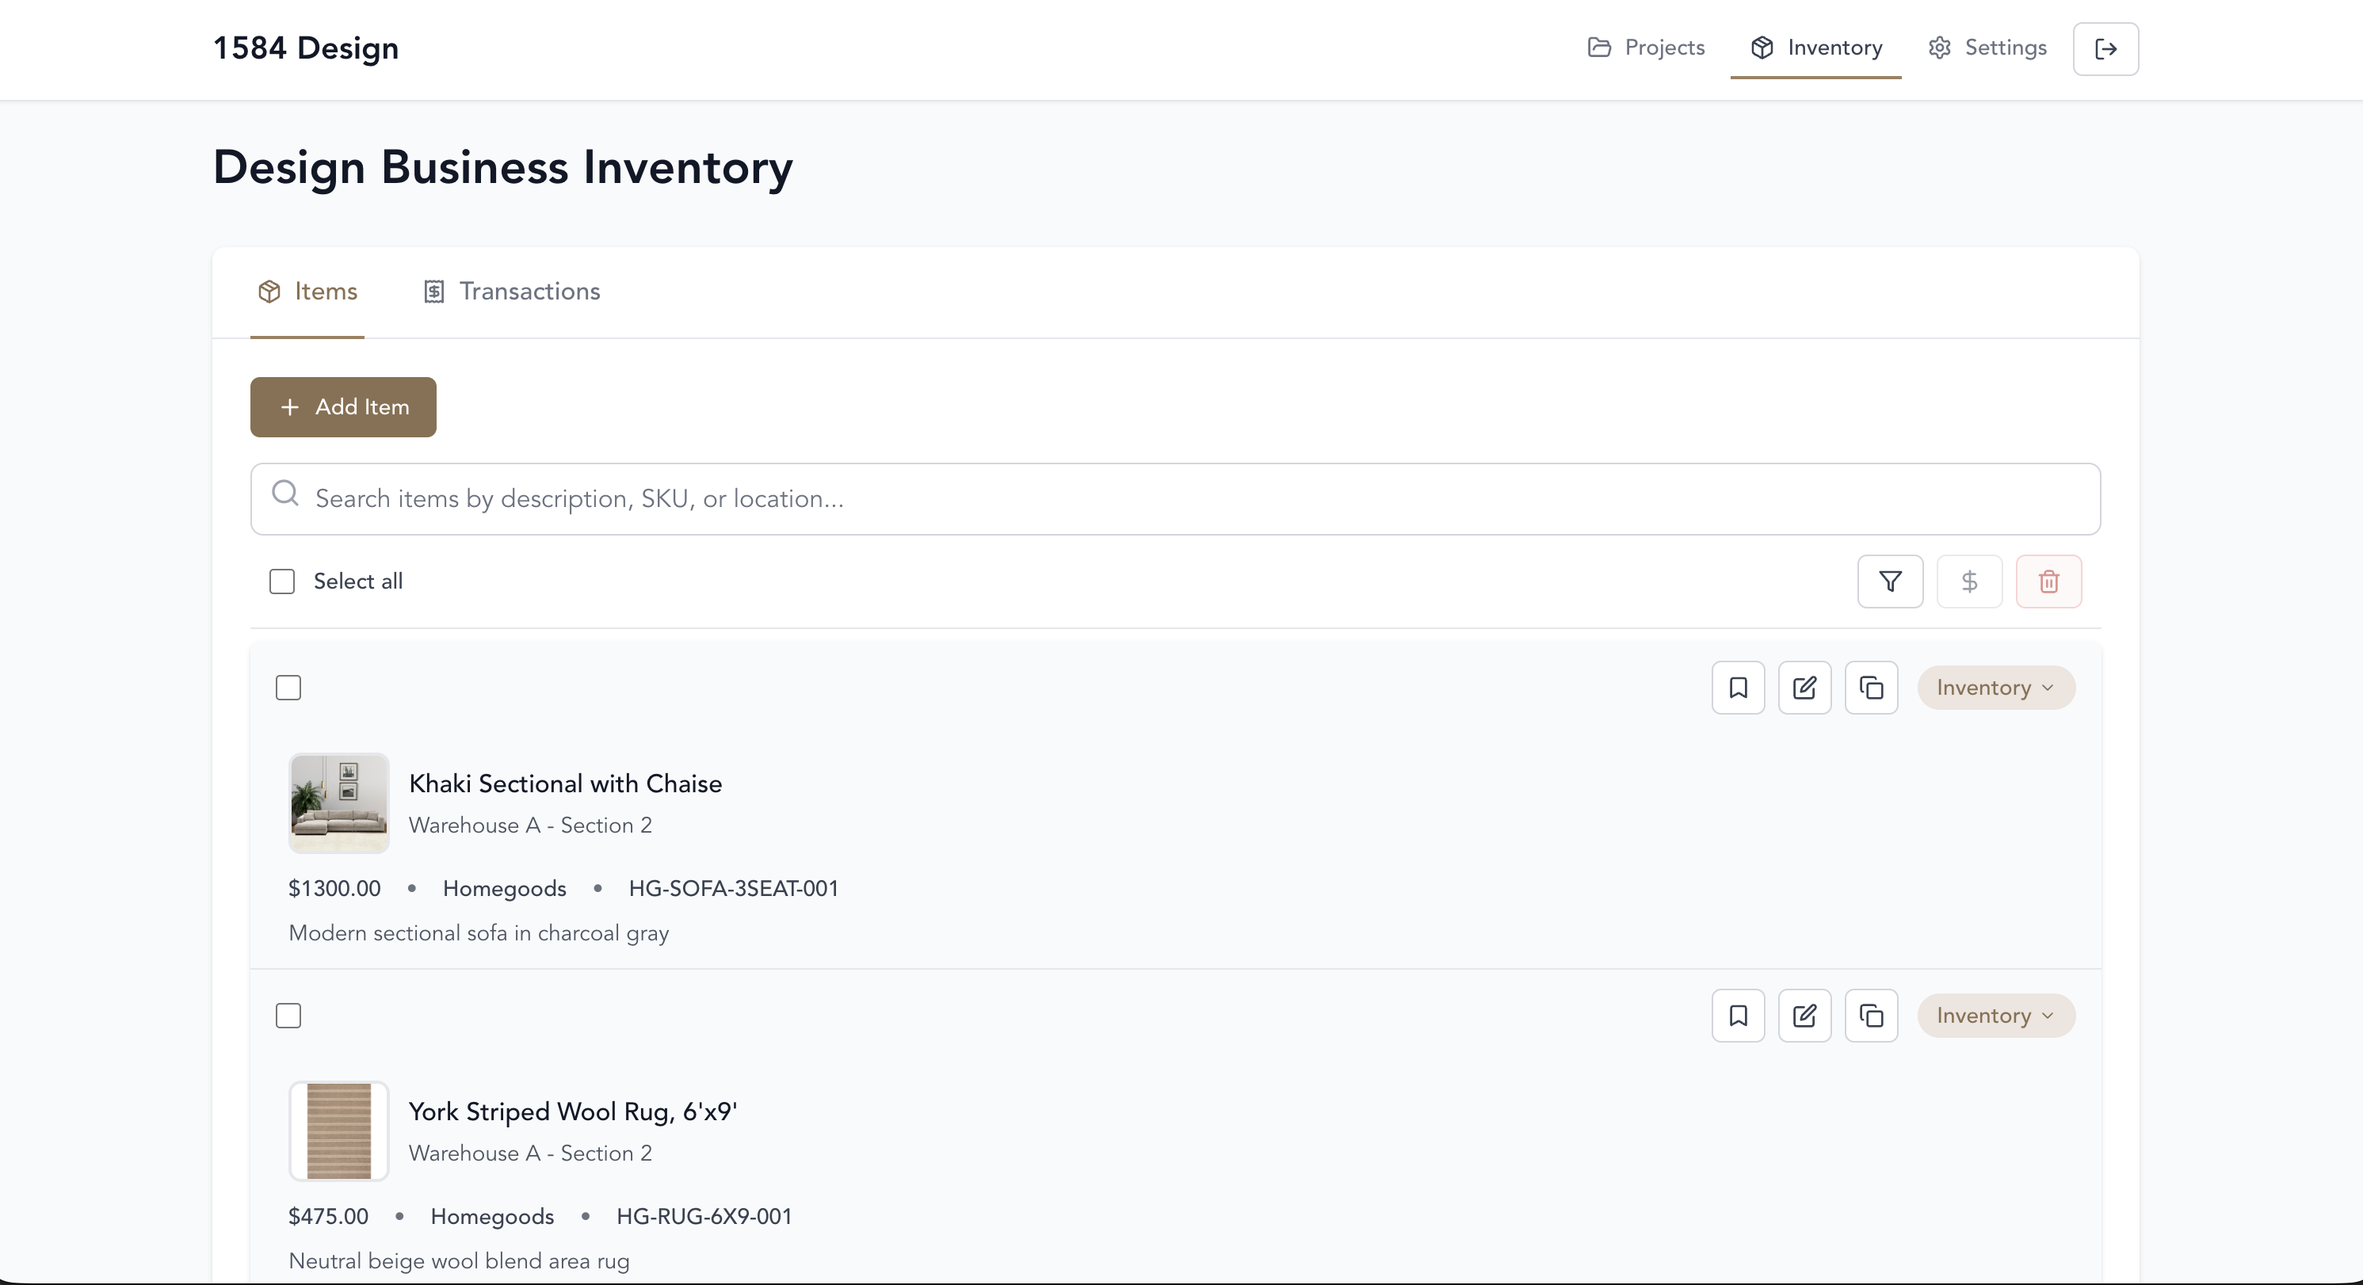The width and height of the screenshot is (2363, 1285).
Task: Click the red trash delete icon
Action: (2048, 581)
